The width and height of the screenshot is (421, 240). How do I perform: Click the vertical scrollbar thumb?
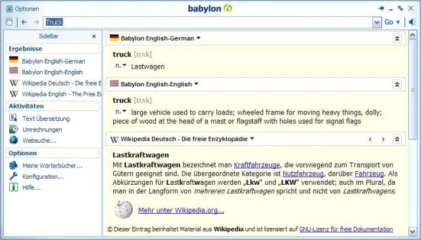412,89
